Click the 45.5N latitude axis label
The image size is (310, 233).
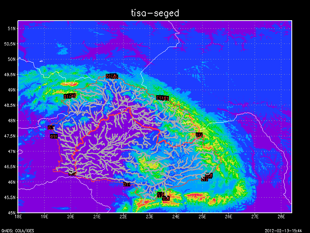10,197
